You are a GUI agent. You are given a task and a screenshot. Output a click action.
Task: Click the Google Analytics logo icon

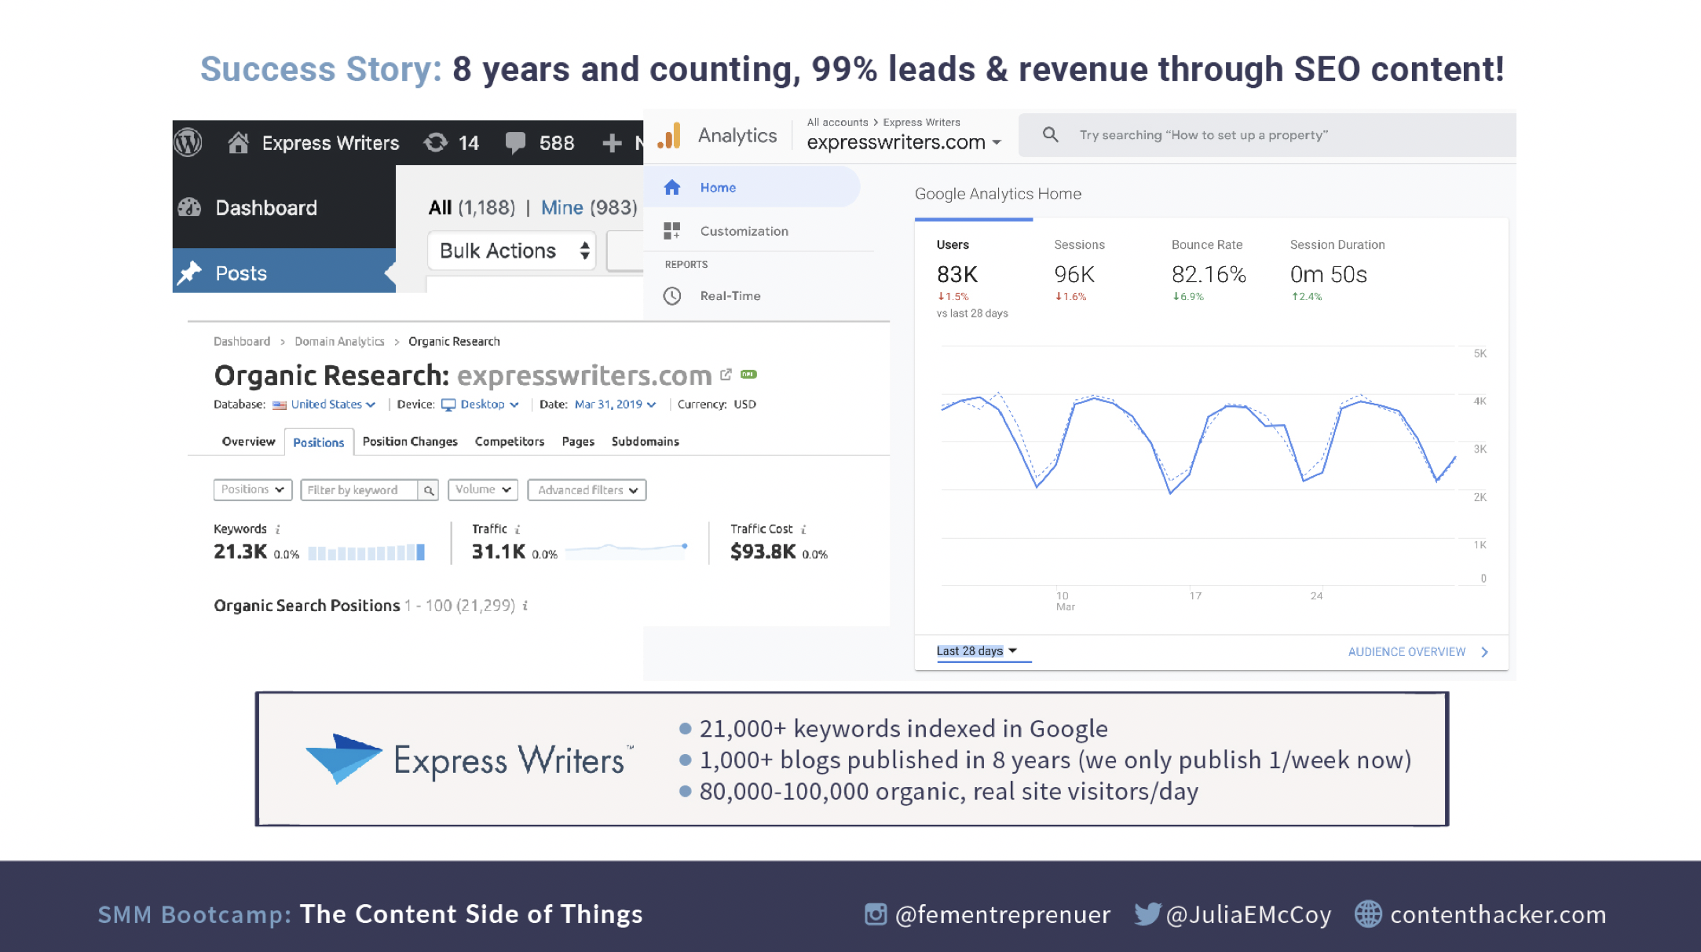[670, 135]
